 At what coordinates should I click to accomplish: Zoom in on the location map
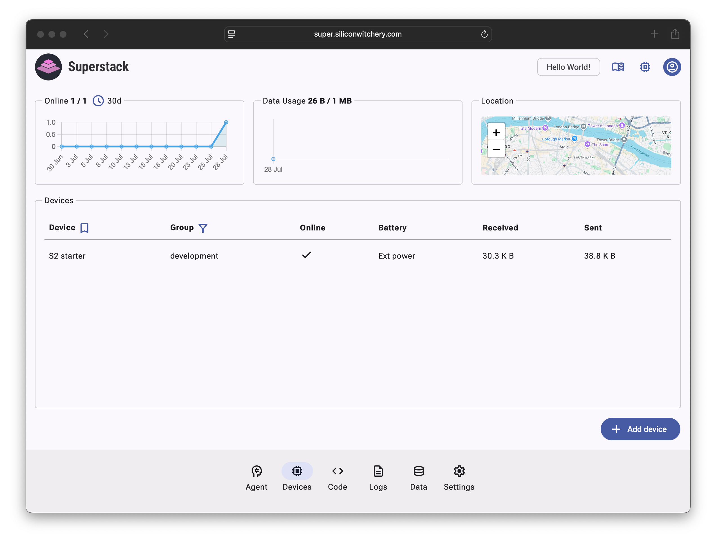pyautogui.click(x=496, y=133)
